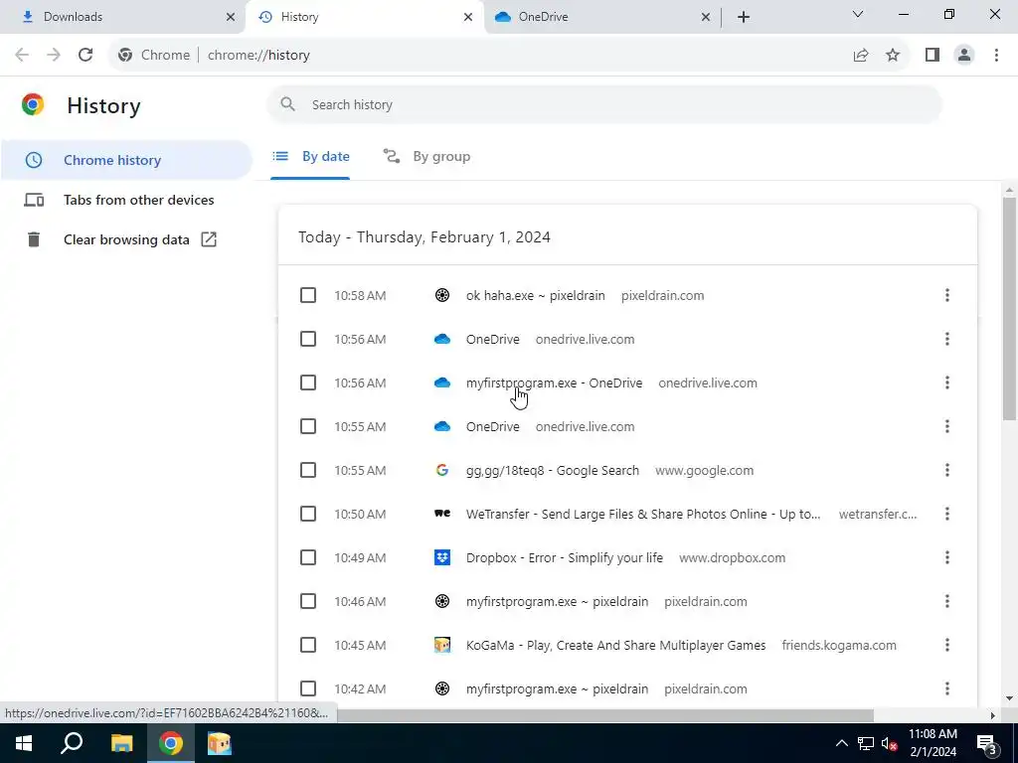Check the box for myfirstprogram.exe - OneDrive entry
1018x763 pixels.
pos(308,382)
